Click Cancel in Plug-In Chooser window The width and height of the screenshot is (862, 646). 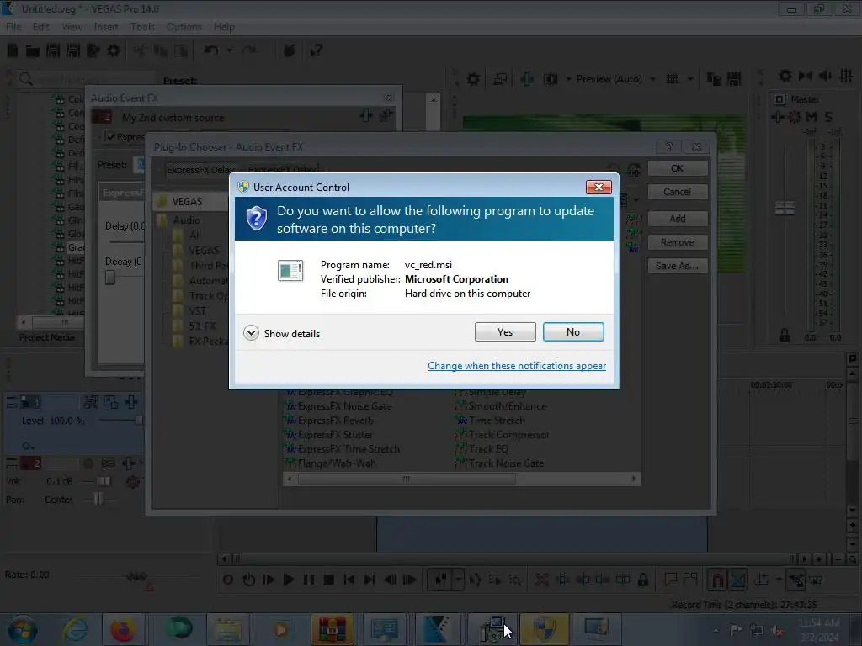tap(678, 192)
